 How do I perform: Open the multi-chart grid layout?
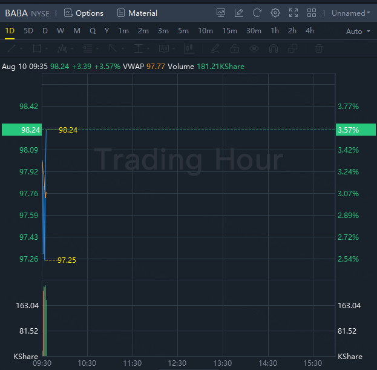[312, 13]
